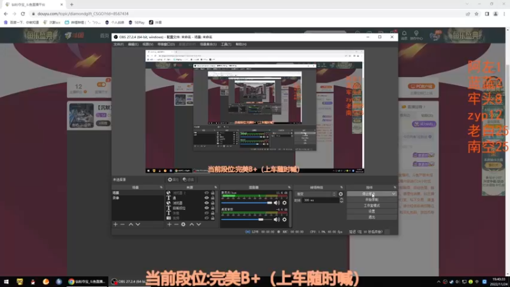Open the Chrome profile avatar

(x=496, y=13)
